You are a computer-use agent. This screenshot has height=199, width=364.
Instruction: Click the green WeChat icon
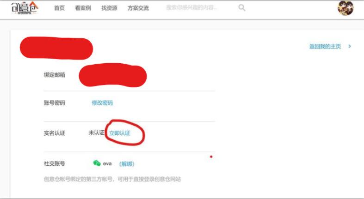pos(97,163)
